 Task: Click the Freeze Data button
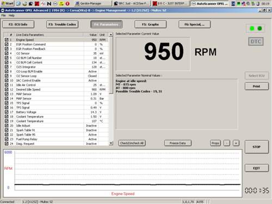pyautogui.click(x=178, y=143)
